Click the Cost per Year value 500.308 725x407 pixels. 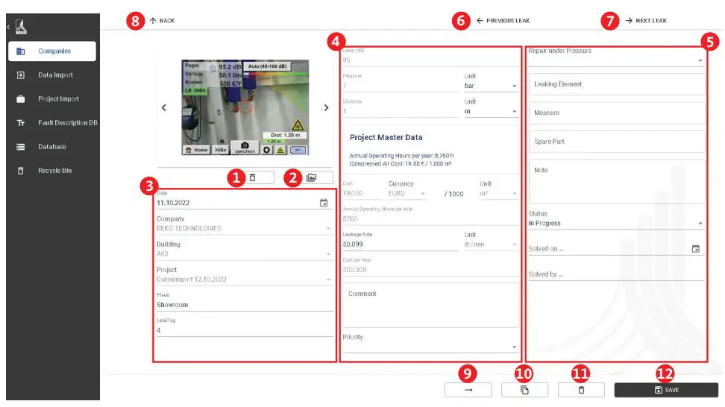point(430,270)
